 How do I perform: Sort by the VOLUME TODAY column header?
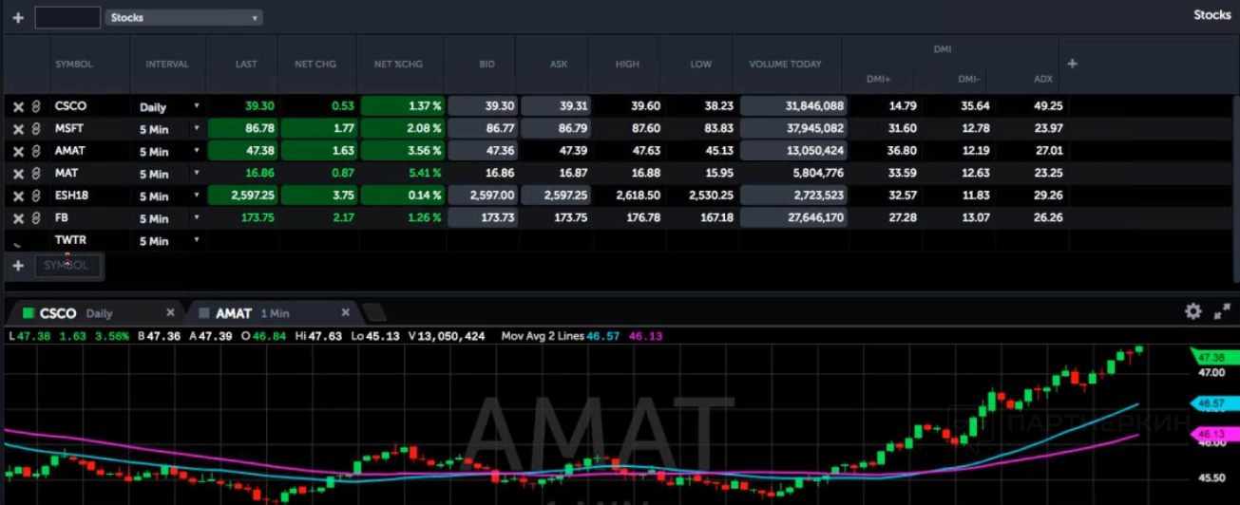point(785,65)
